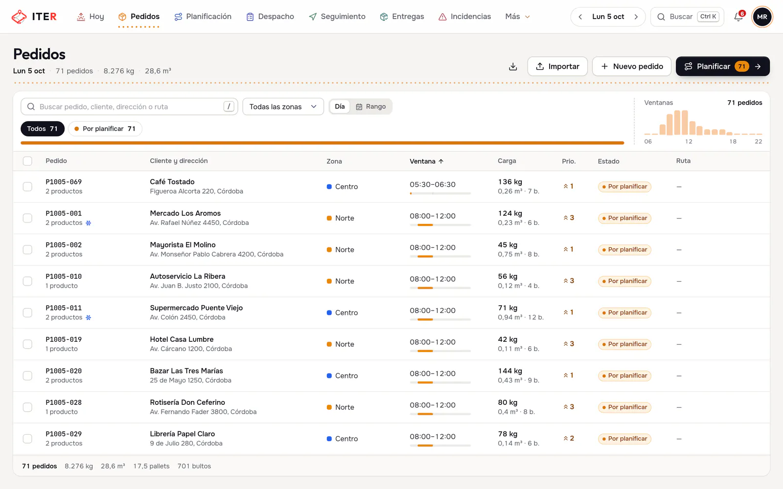
Task: Go to previous day arrow
Action: coord(580,17)
